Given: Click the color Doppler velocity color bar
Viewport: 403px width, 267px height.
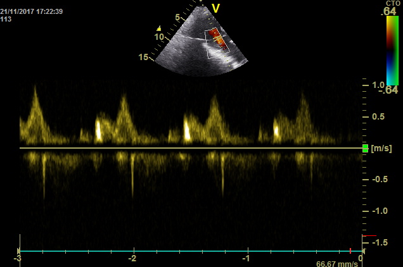Looking at the screenshot, I should 392,51.
